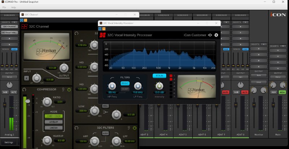
Task: Click the orange icon in the 32C Channel toolbar
Action: (26, 20)
